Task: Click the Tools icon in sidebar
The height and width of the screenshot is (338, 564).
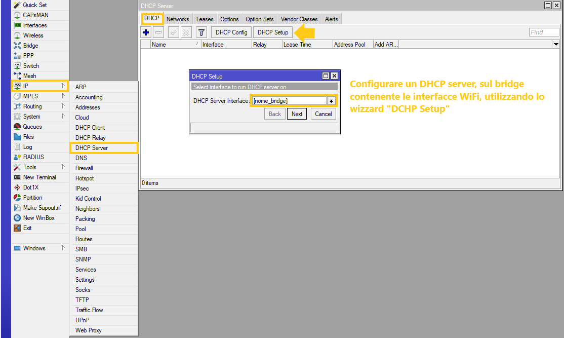Action: pos(17,167)
